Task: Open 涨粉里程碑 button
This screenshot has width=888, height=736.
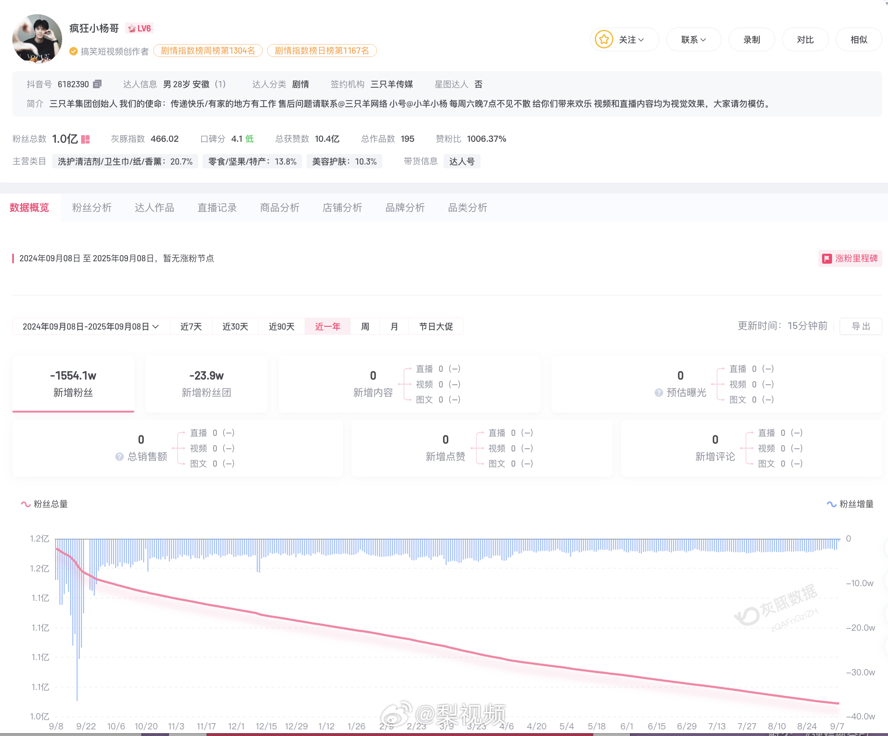Action: pyautogui.click(x=850, y=258)
